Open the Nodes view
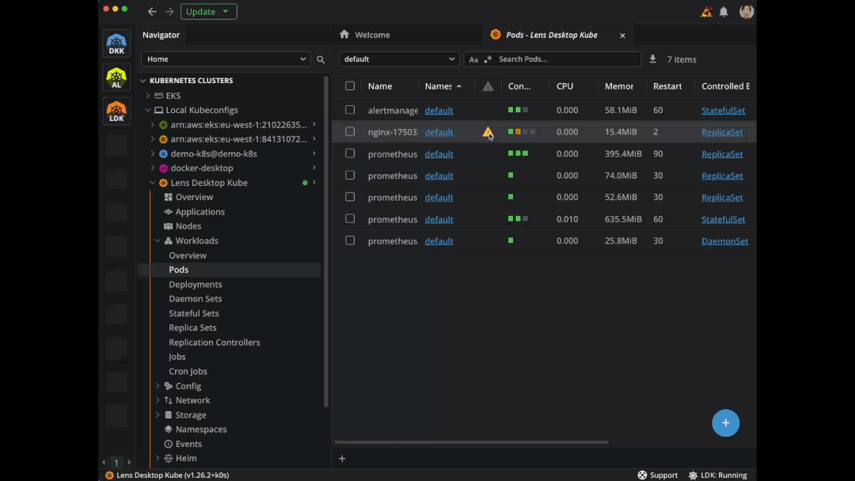This screenshot has height=481, width=855. coord(188,226)
